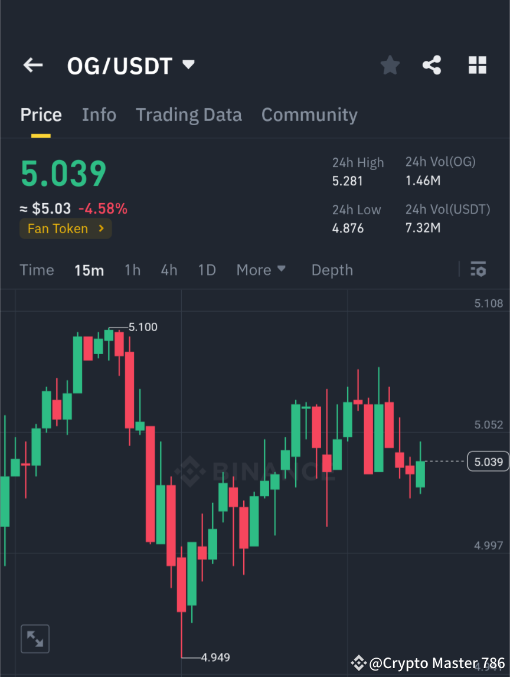Open chart settings via the indicator icon
This screenshot has width=510, height=677.
[478, 270]
